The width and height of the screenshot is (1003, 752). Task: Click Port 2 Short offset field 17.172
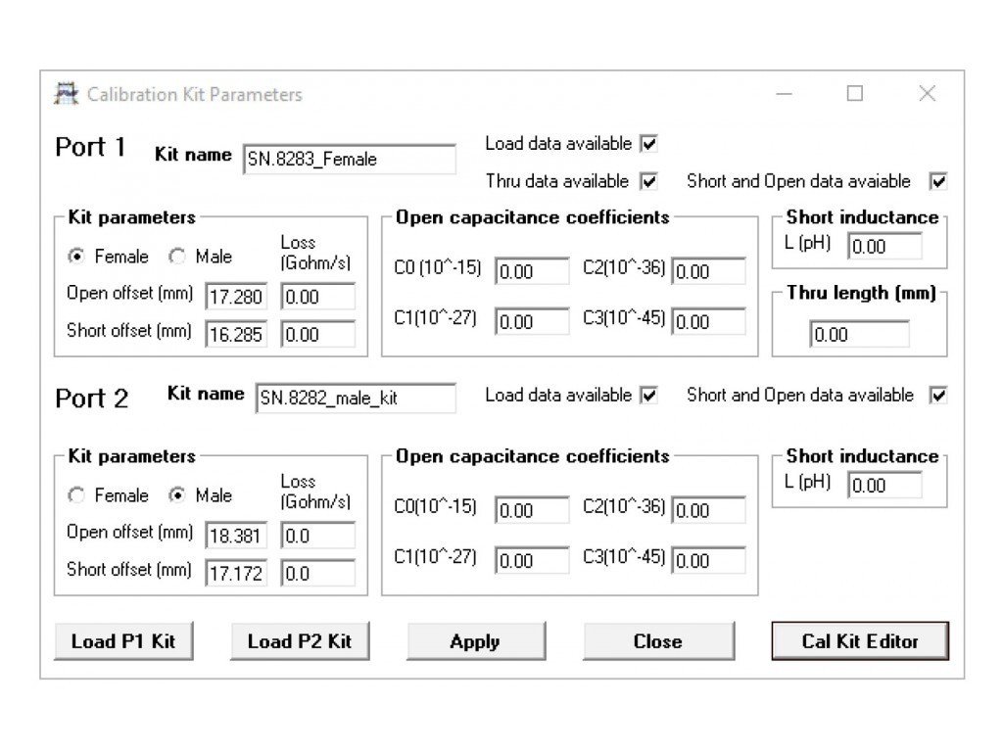236,574
